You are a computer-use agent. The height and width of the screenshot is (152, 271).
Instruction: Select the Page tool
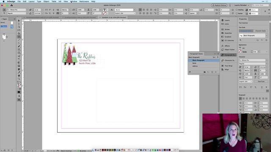point(19,27)
